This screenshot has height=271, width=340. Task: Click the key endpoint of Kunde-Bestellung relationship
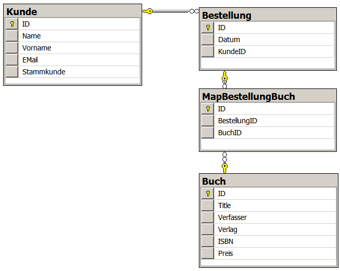(148, 11)
